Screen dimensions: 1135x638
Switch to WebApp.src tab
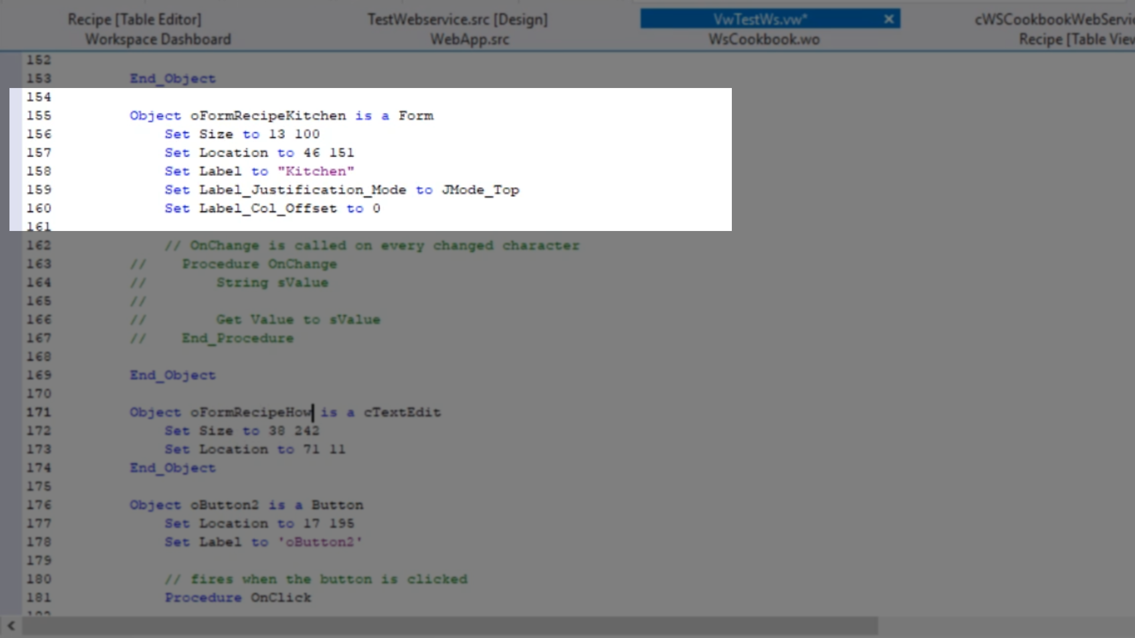(x=469, y=40)
